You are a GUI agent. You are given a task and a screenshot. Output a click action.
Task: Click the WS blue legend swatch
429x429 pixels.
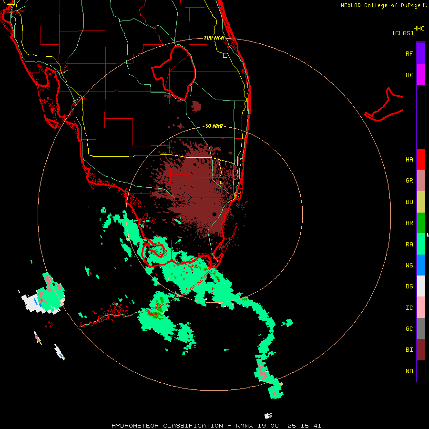coord(421,265)
